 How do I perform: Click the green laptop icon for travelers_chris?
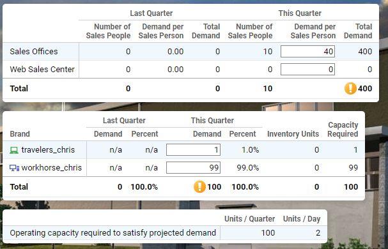14,150
